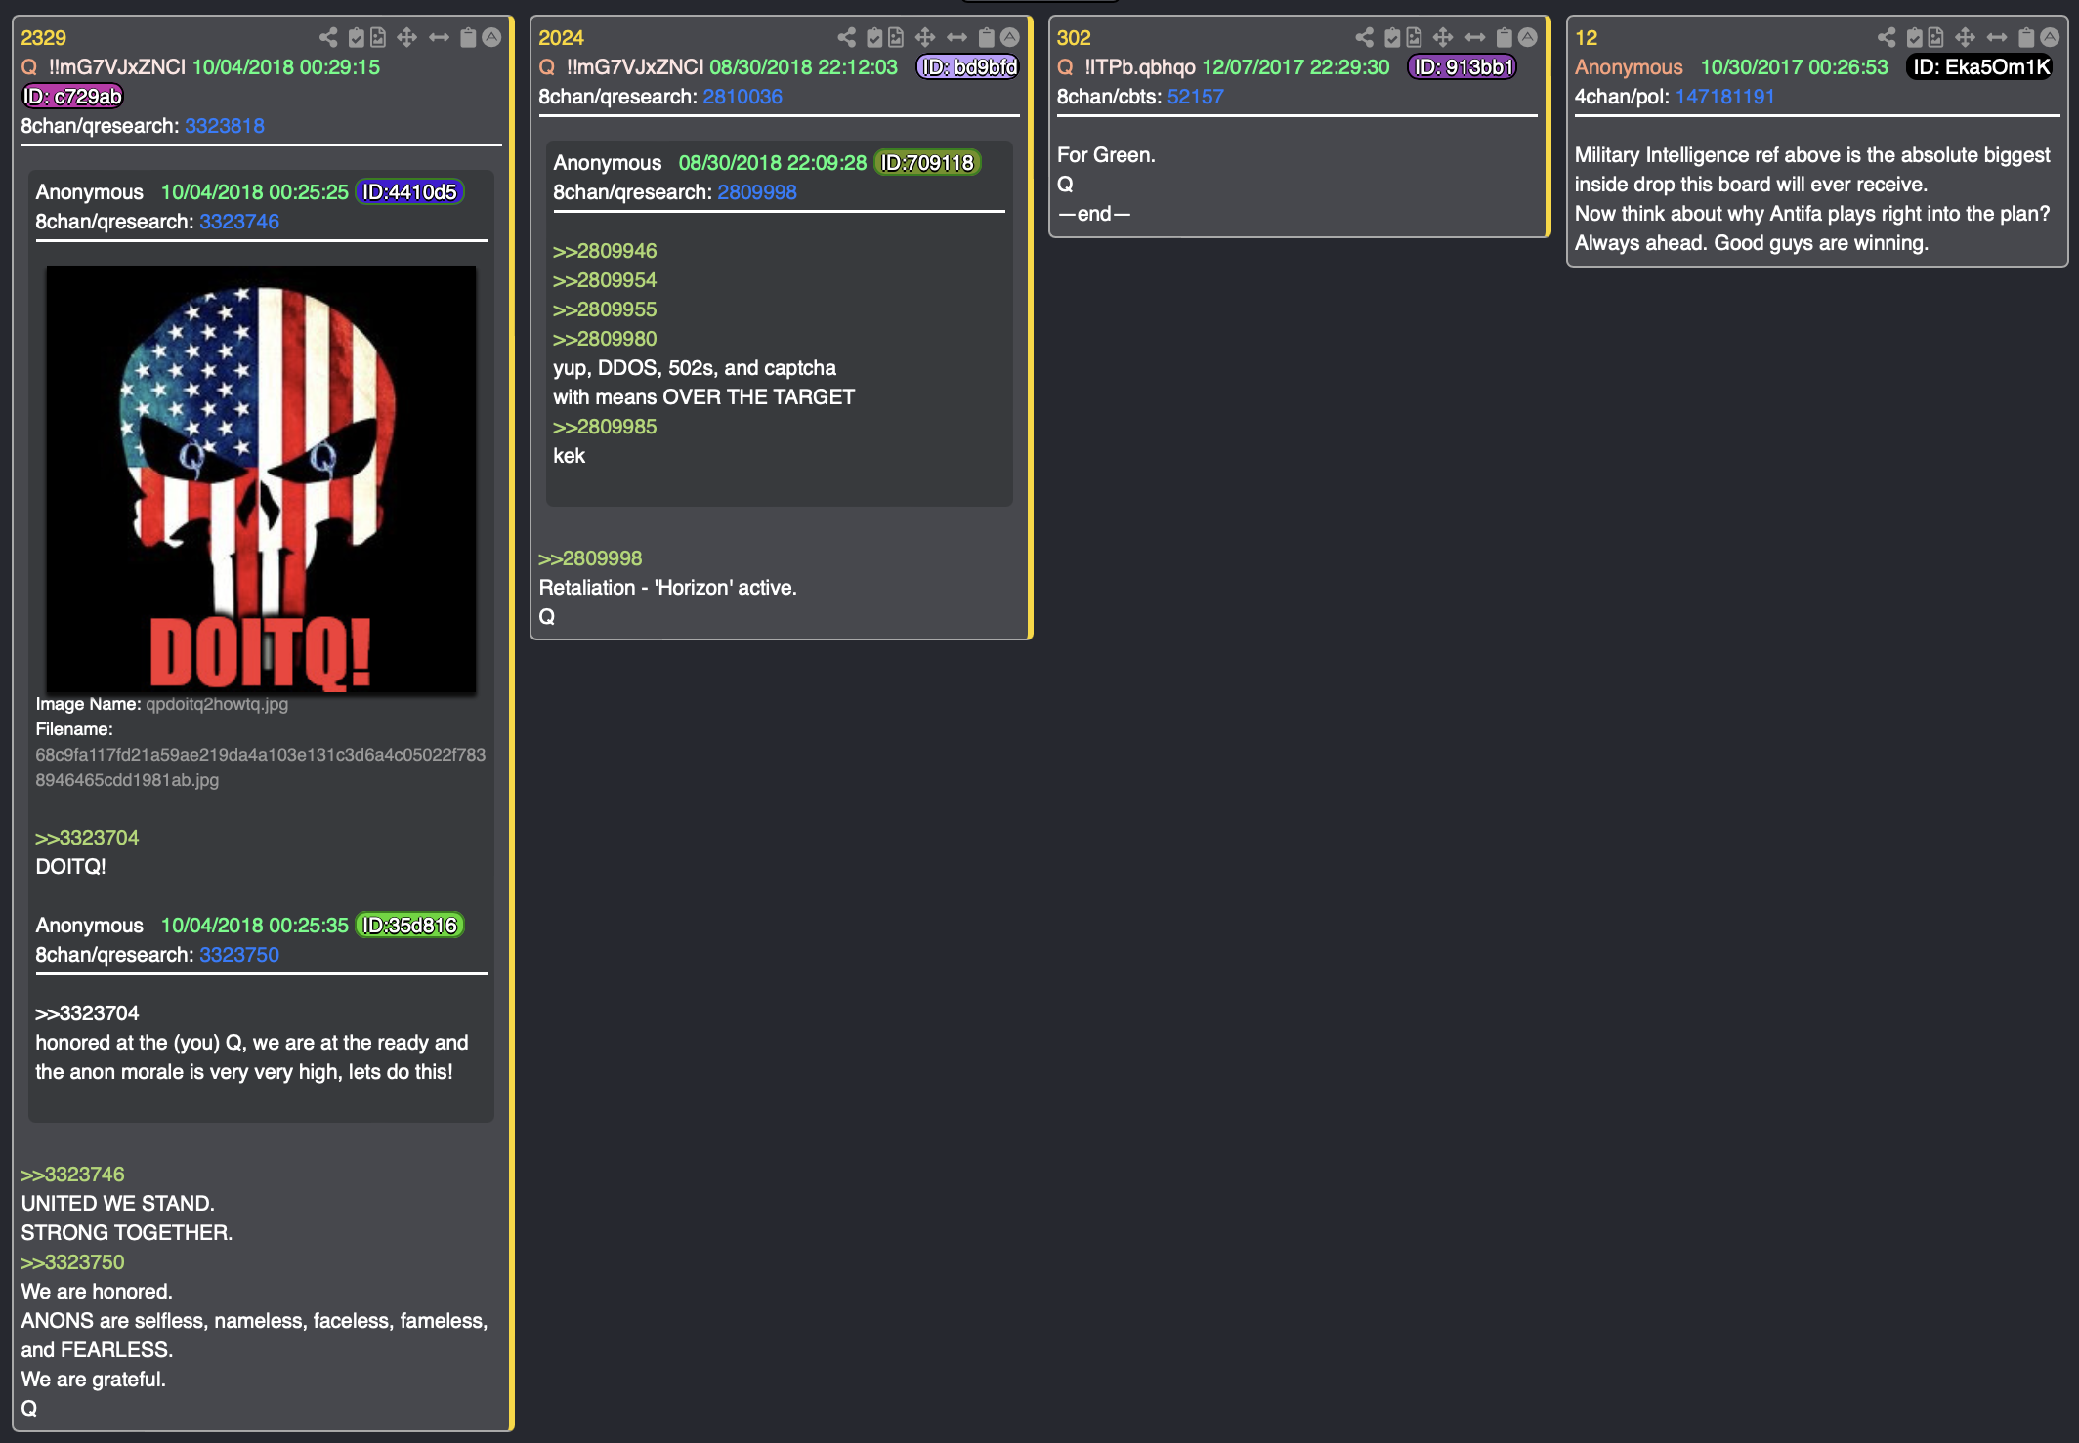Open quoted post link 2809998

(x=757, y=192)
